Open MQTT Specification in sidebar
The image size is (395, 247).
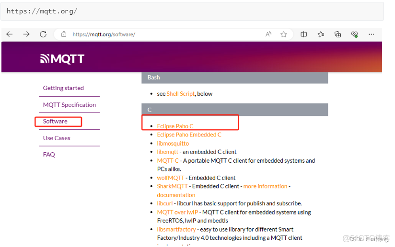[70, 105]
